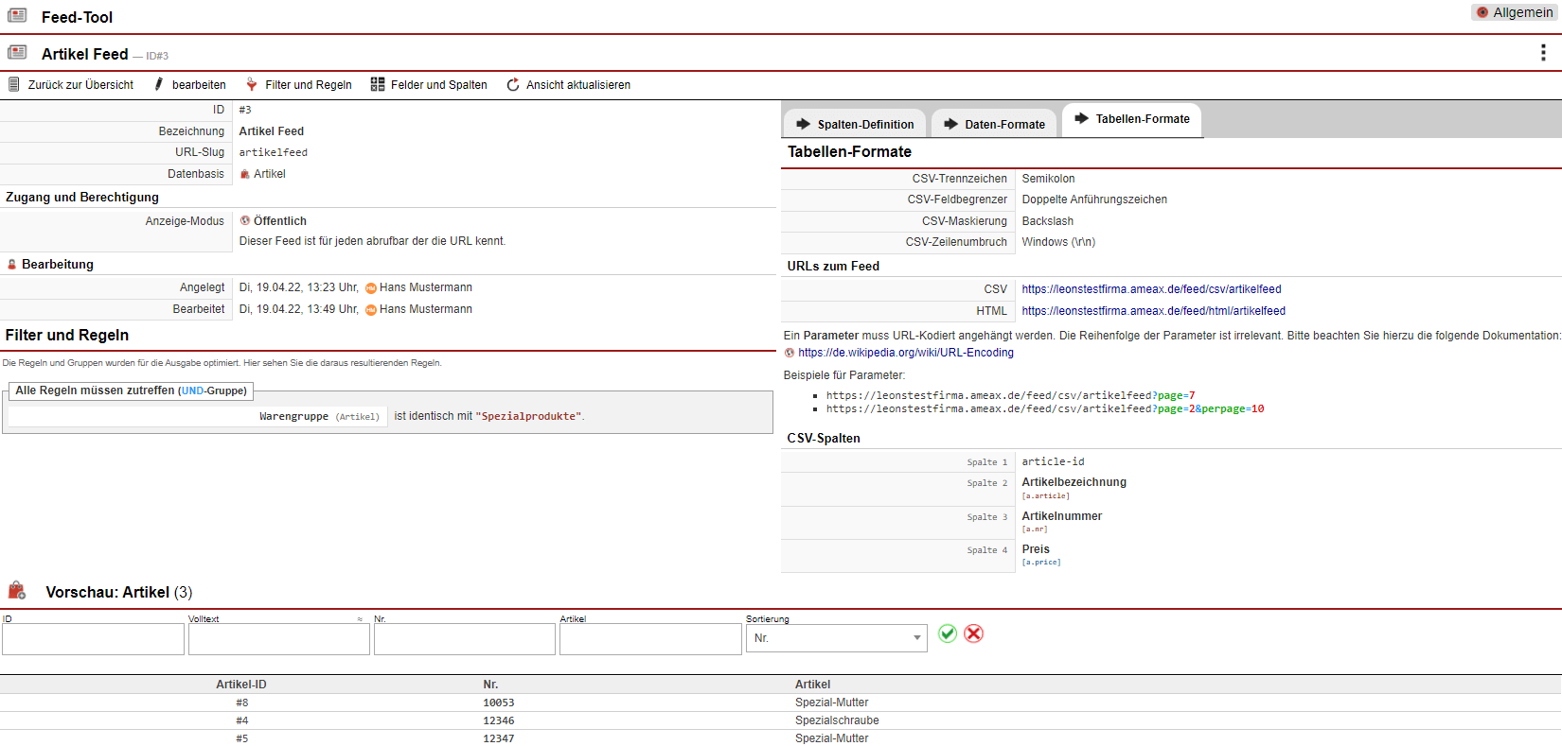This screenshot has height=746, width=1562.
Task: Open the CSV feed URL link
Action: [x=1151, y=289]
